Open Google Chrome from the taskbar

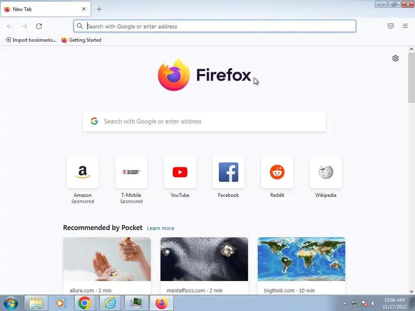[x=84, y=303]
